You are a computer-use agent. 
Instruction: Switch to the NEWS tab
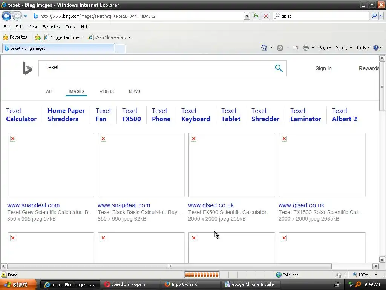click(135, 91)
